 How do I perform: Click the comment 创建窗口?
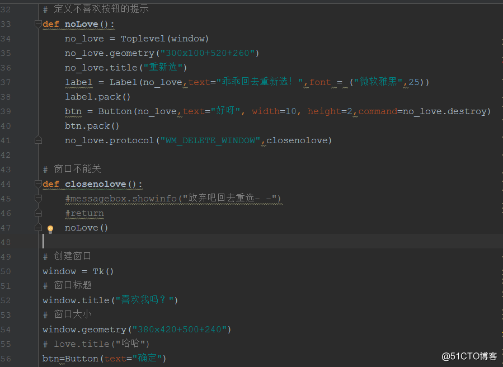pyautogui.click(x=67, y=256)
